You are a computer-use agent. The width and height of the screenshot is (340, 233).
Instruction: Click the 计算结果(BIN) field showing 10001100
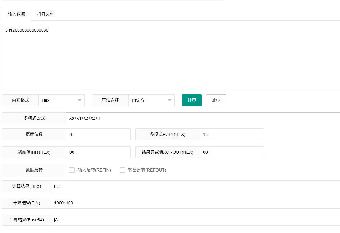pyautogui.click(x=196, y=203)
